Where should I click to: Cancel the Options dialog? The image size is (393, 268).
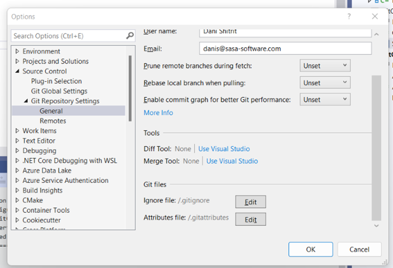click(360, 250)
